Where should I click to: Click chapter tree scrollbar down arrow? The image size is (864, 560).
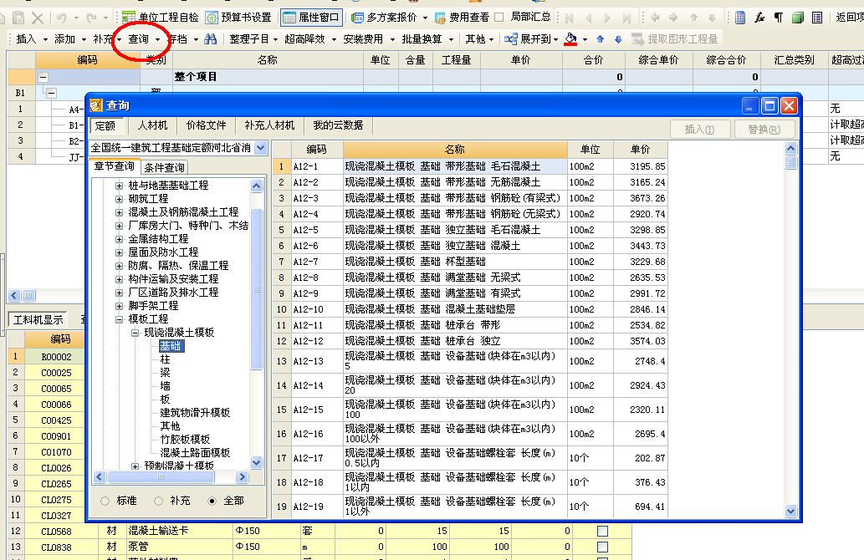point(256,462)
